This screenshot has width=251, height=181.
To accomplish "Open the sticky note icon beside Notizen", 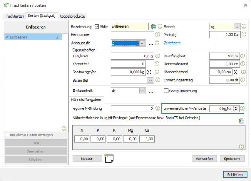I will tap(109, 159).
